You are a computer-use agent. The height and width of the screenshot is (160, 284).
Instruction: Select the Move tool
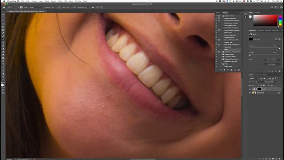click(3, 14)
